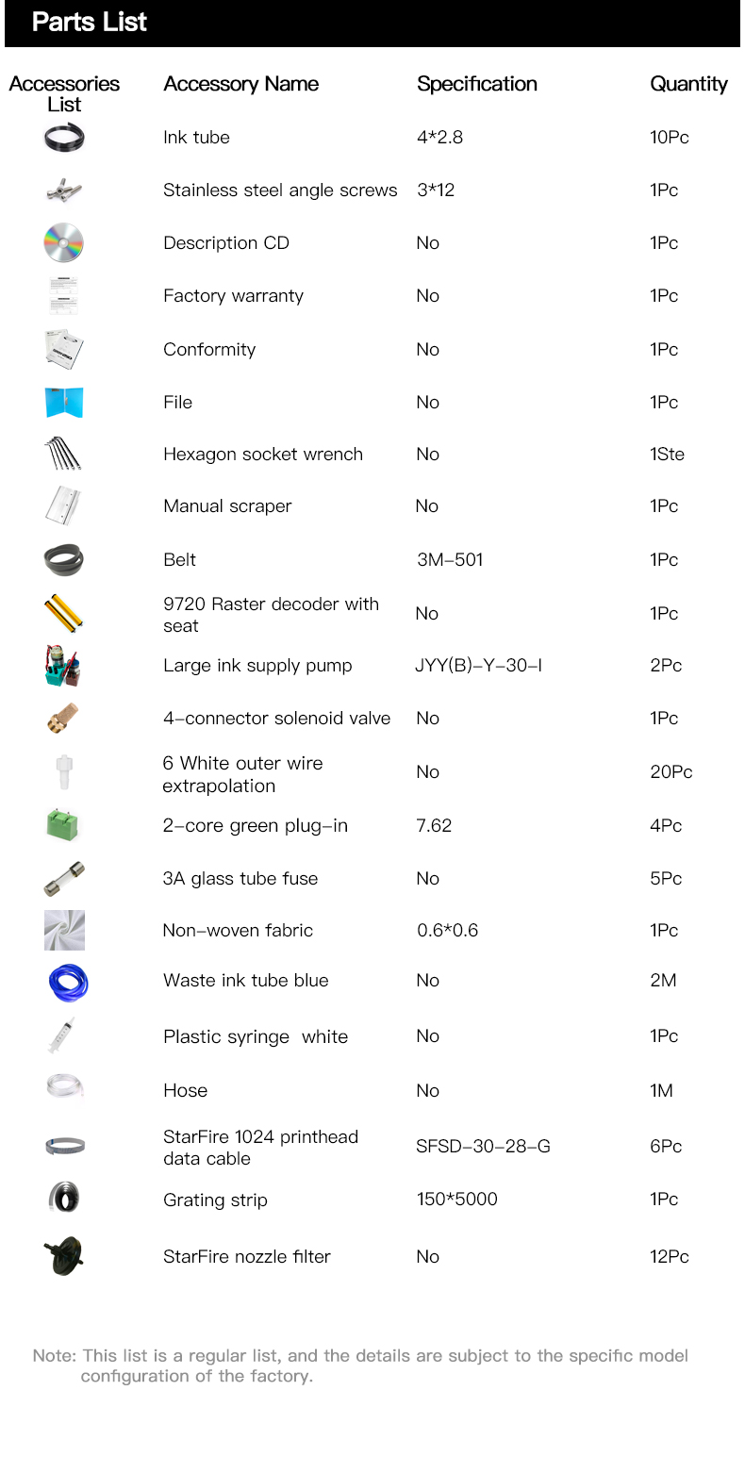
Task: Click the Description CD disc icon
Action: click(x=64, y=243)
